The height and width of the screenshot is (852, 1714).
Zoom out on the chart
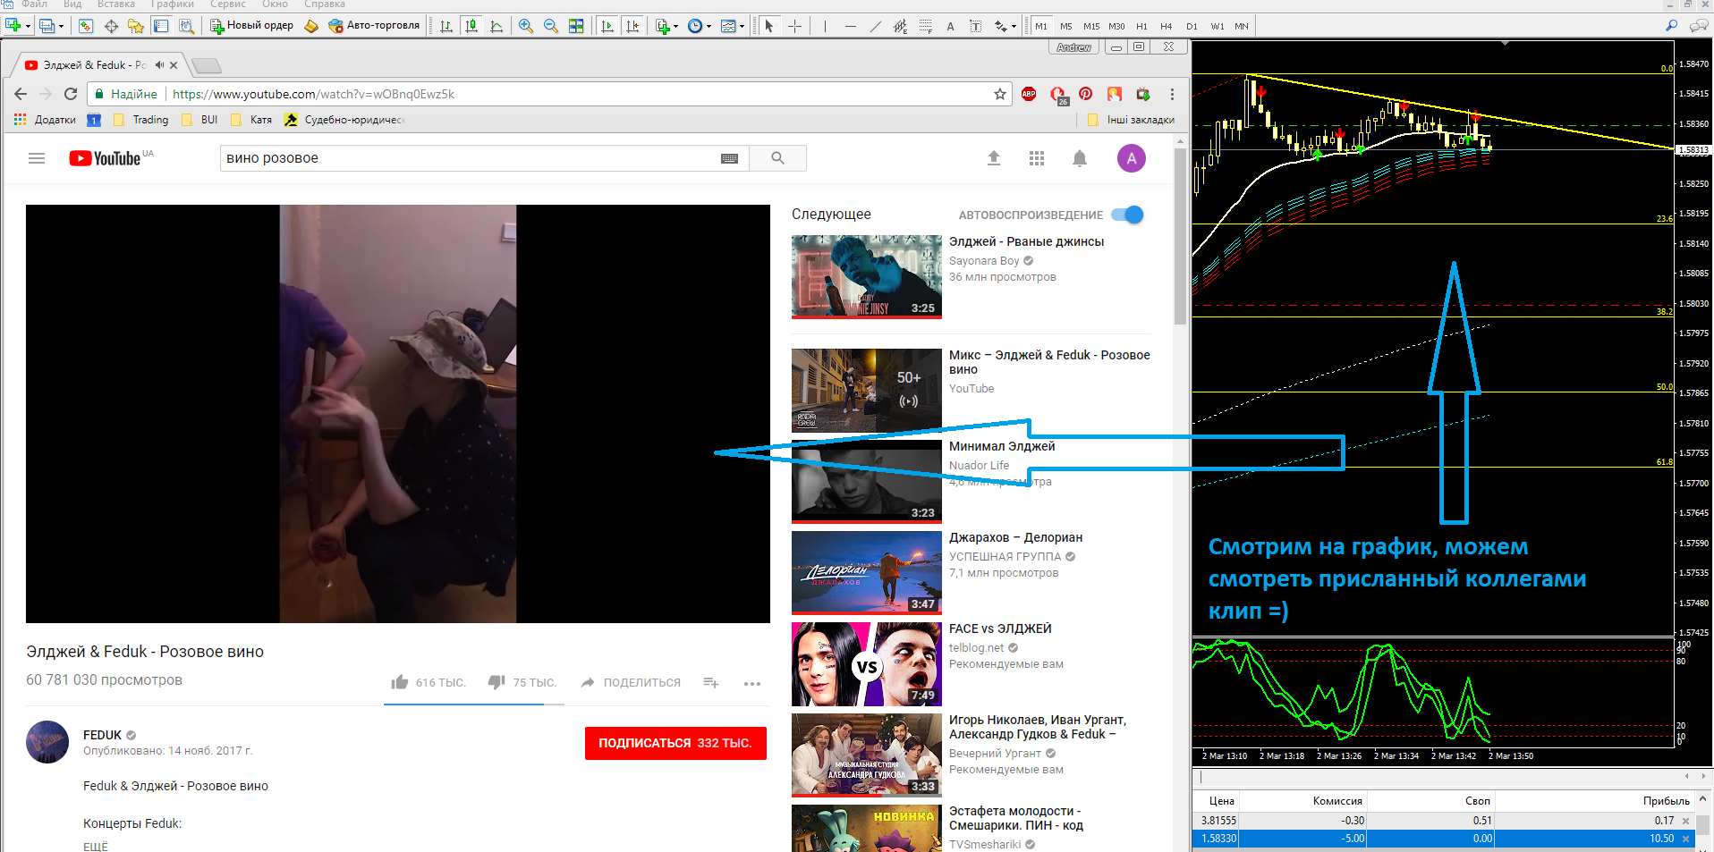pyautogui.click(x=551, y=26)
